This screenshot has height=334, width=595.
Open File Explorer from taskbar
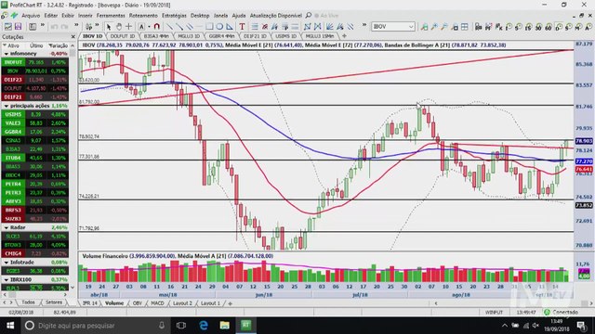pos(225,326)
